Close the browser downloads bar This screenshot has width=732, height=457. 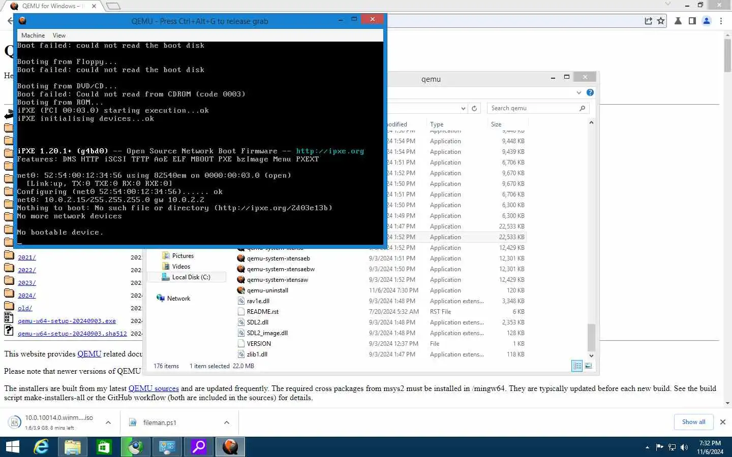point(723,422)
